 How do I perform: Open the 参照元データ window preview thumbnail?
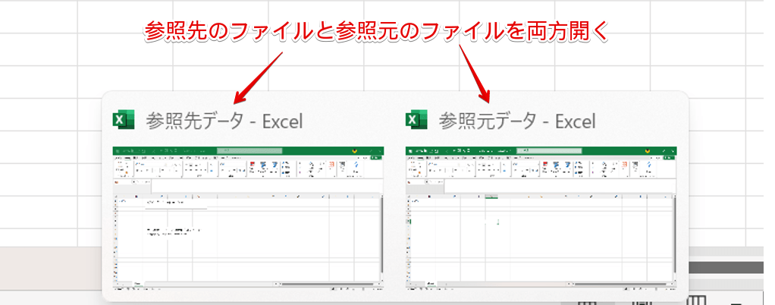click(x=541, y=218)
